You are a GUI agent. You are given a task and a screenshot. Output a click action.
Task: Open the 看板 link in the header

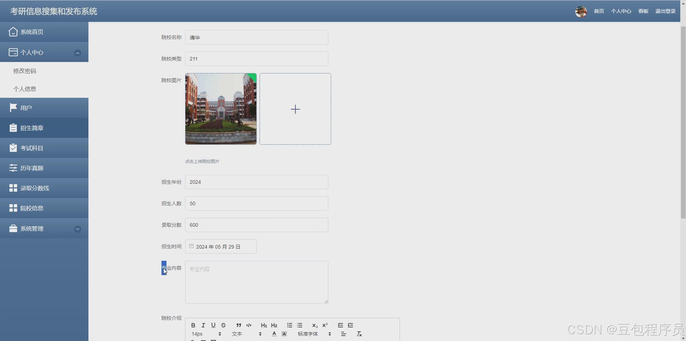(643, 11)
